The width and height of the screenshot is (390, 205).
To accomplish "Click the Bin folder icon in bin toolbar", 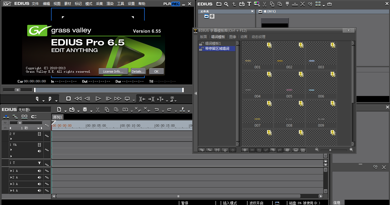I will pyautogui.click(x=219, y=4).
